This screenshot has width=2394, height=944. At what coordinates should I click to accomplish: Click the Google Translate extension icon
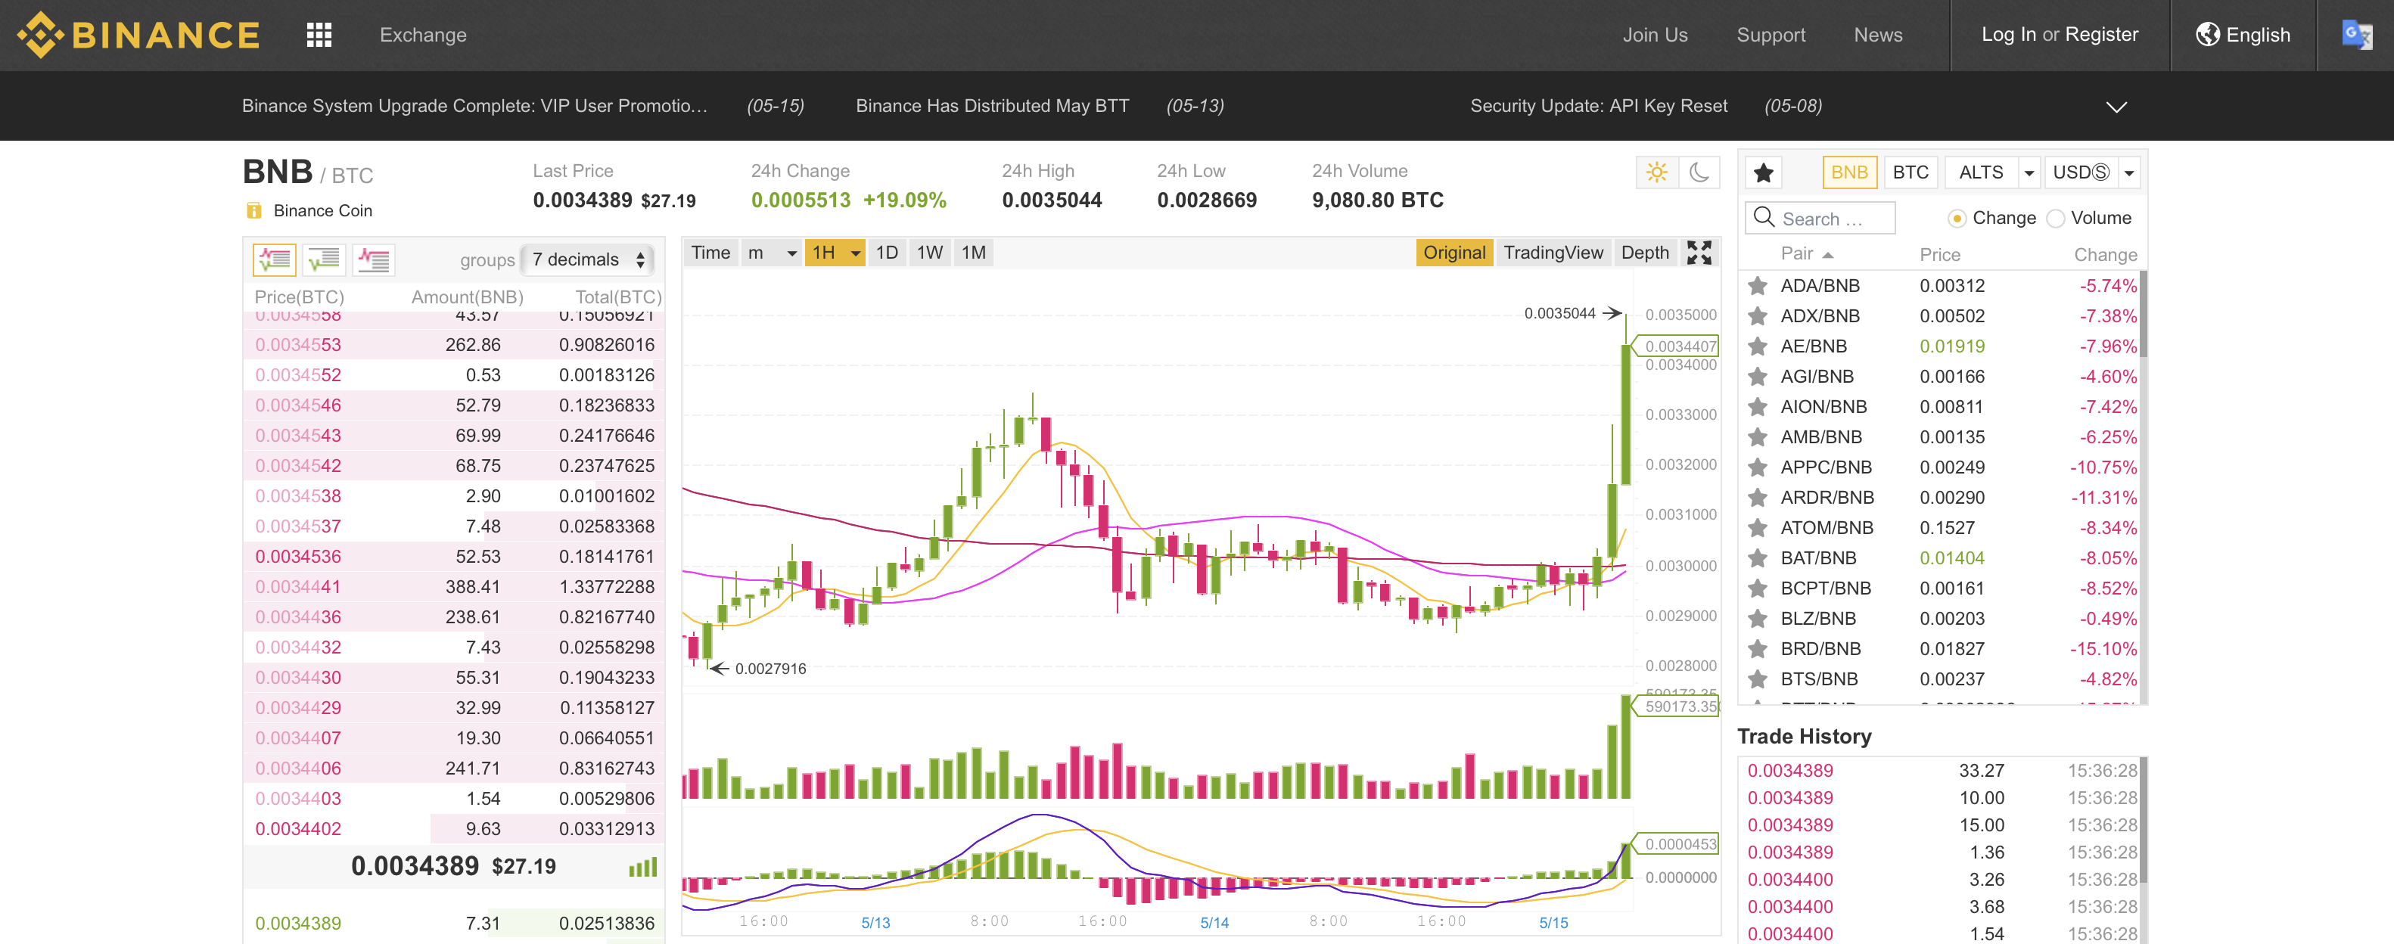tap(2356, 36)
